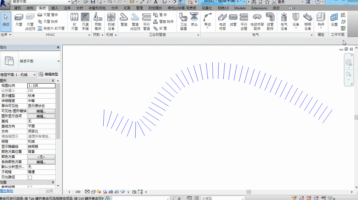The width and height of the screenshot is (358, 200).
Task: Click the 颜色方案 <无> button
Action: (x=41, y=157)
